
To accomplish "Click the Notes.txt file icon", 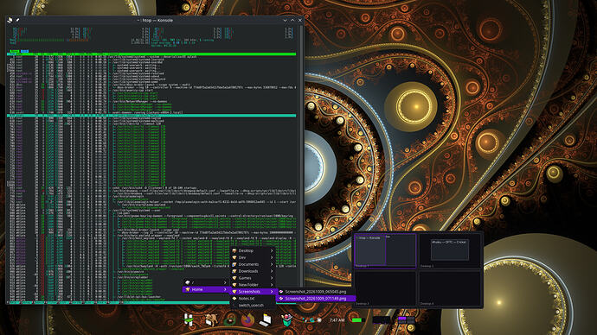I will [x=234, y=299].
